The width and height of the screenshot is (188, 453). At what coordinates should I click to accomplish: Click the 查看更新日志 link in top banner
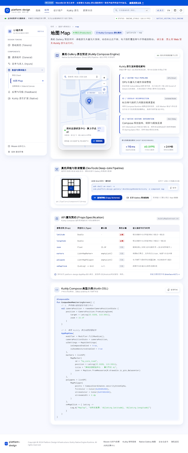tap(136, 3)
